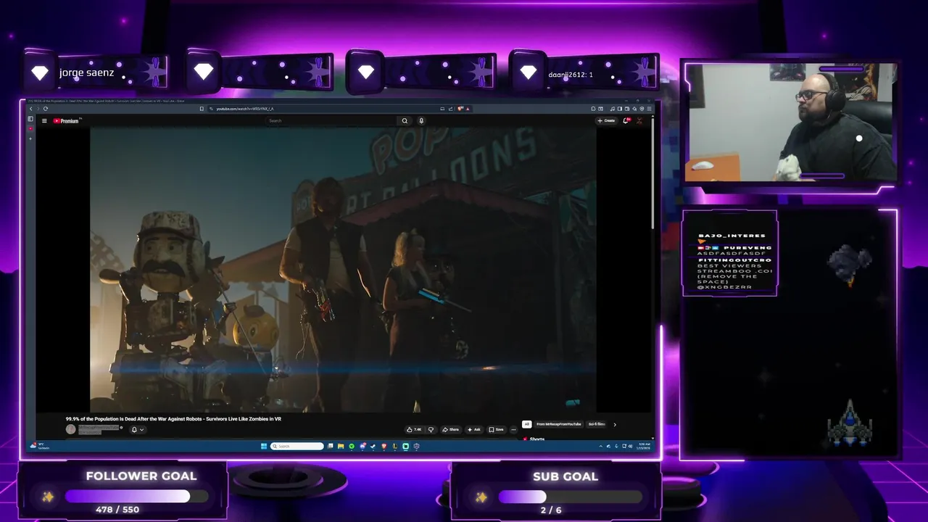Show more filter chips with right arrow
The width and height of the screenshot is (928, 522).
pyautogui.click(x=615, y=424)
